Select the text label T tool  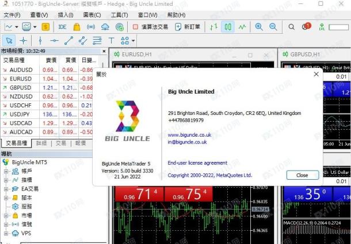click(x=111, y=41)
